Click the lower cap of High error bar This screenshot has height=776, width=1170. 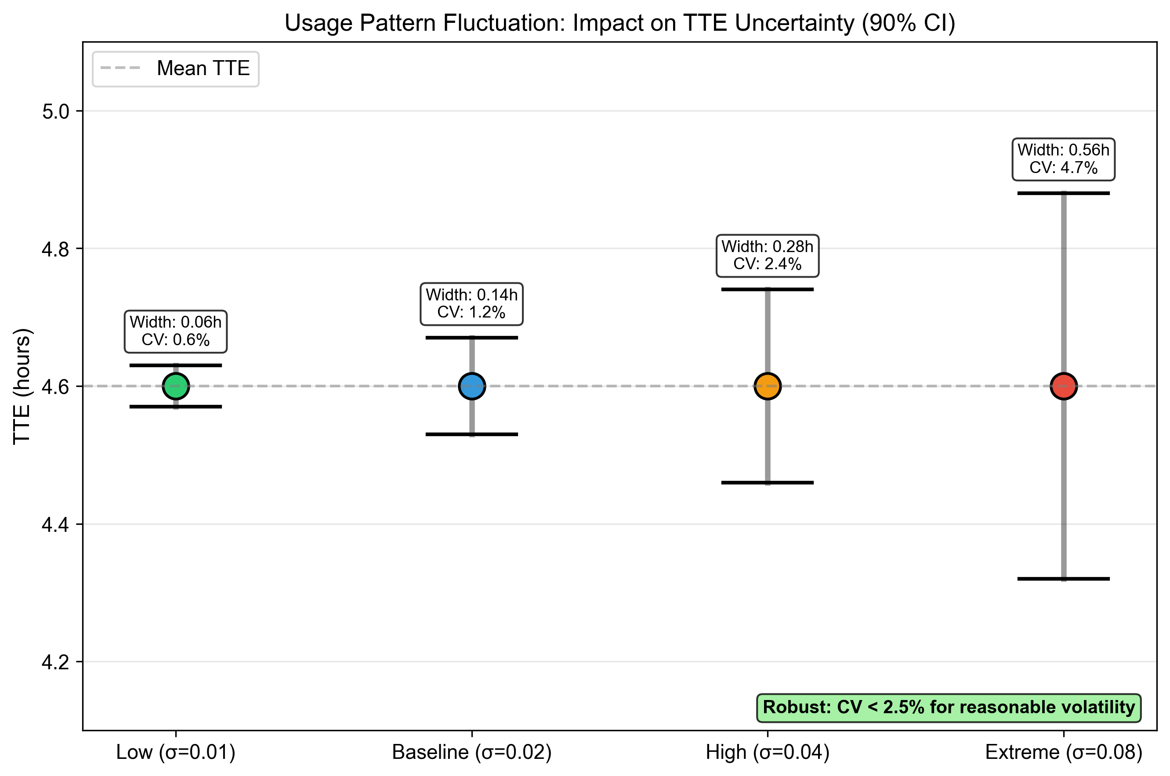[x=768, y=483]
